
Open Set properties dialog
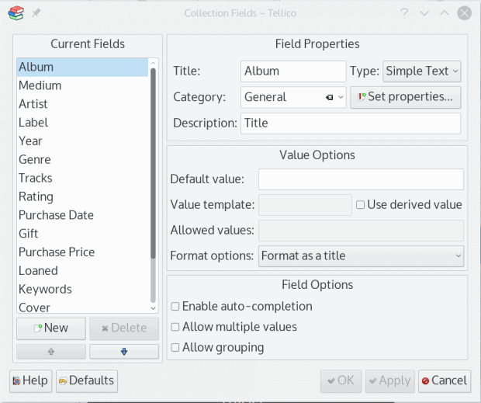tap(406, 97)
